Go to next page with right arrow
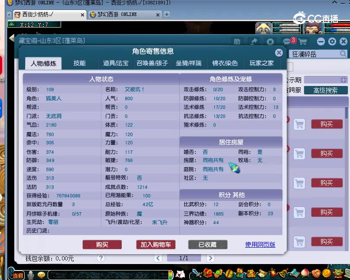This screenshot has height=280, width=350. click(210, 258)
